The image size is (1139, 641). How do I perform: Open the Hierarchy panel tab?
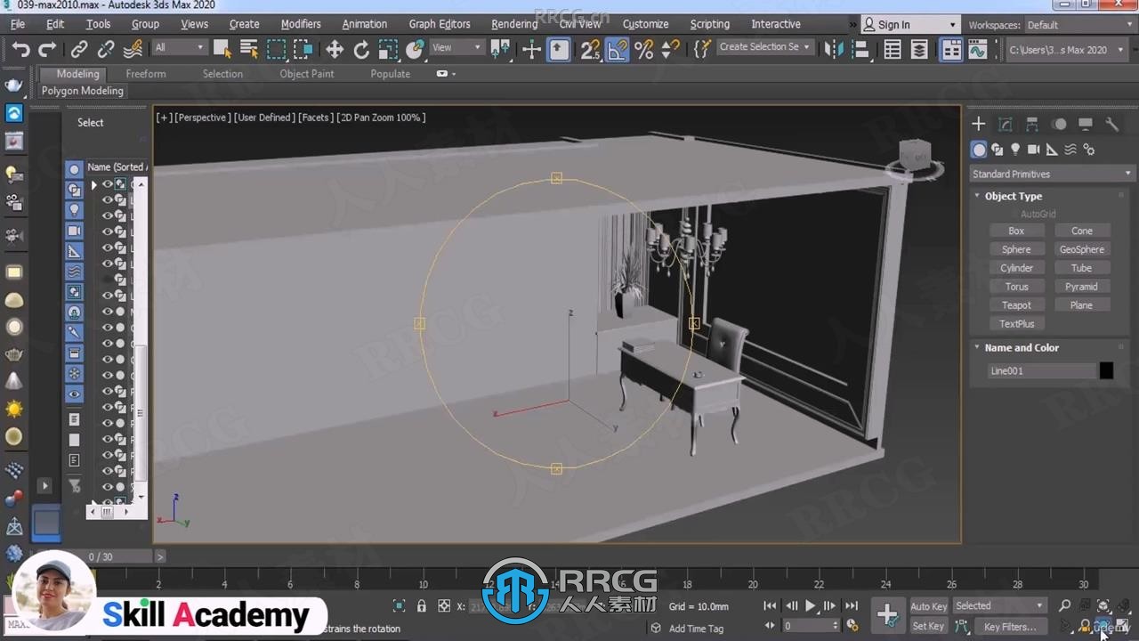pos(1031,124)
